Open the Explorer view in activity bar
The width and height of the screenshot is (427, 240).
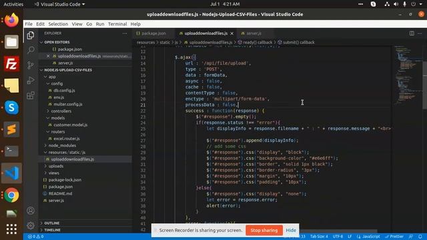point(31,35)
